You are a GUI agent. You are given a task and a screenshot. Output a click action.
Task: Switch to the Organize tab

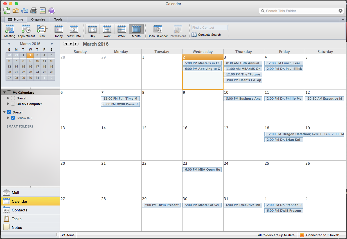tap(38, 19)
